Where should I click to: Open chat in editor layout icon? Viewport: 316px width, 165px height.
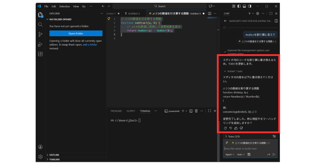(x=276, y=21)
